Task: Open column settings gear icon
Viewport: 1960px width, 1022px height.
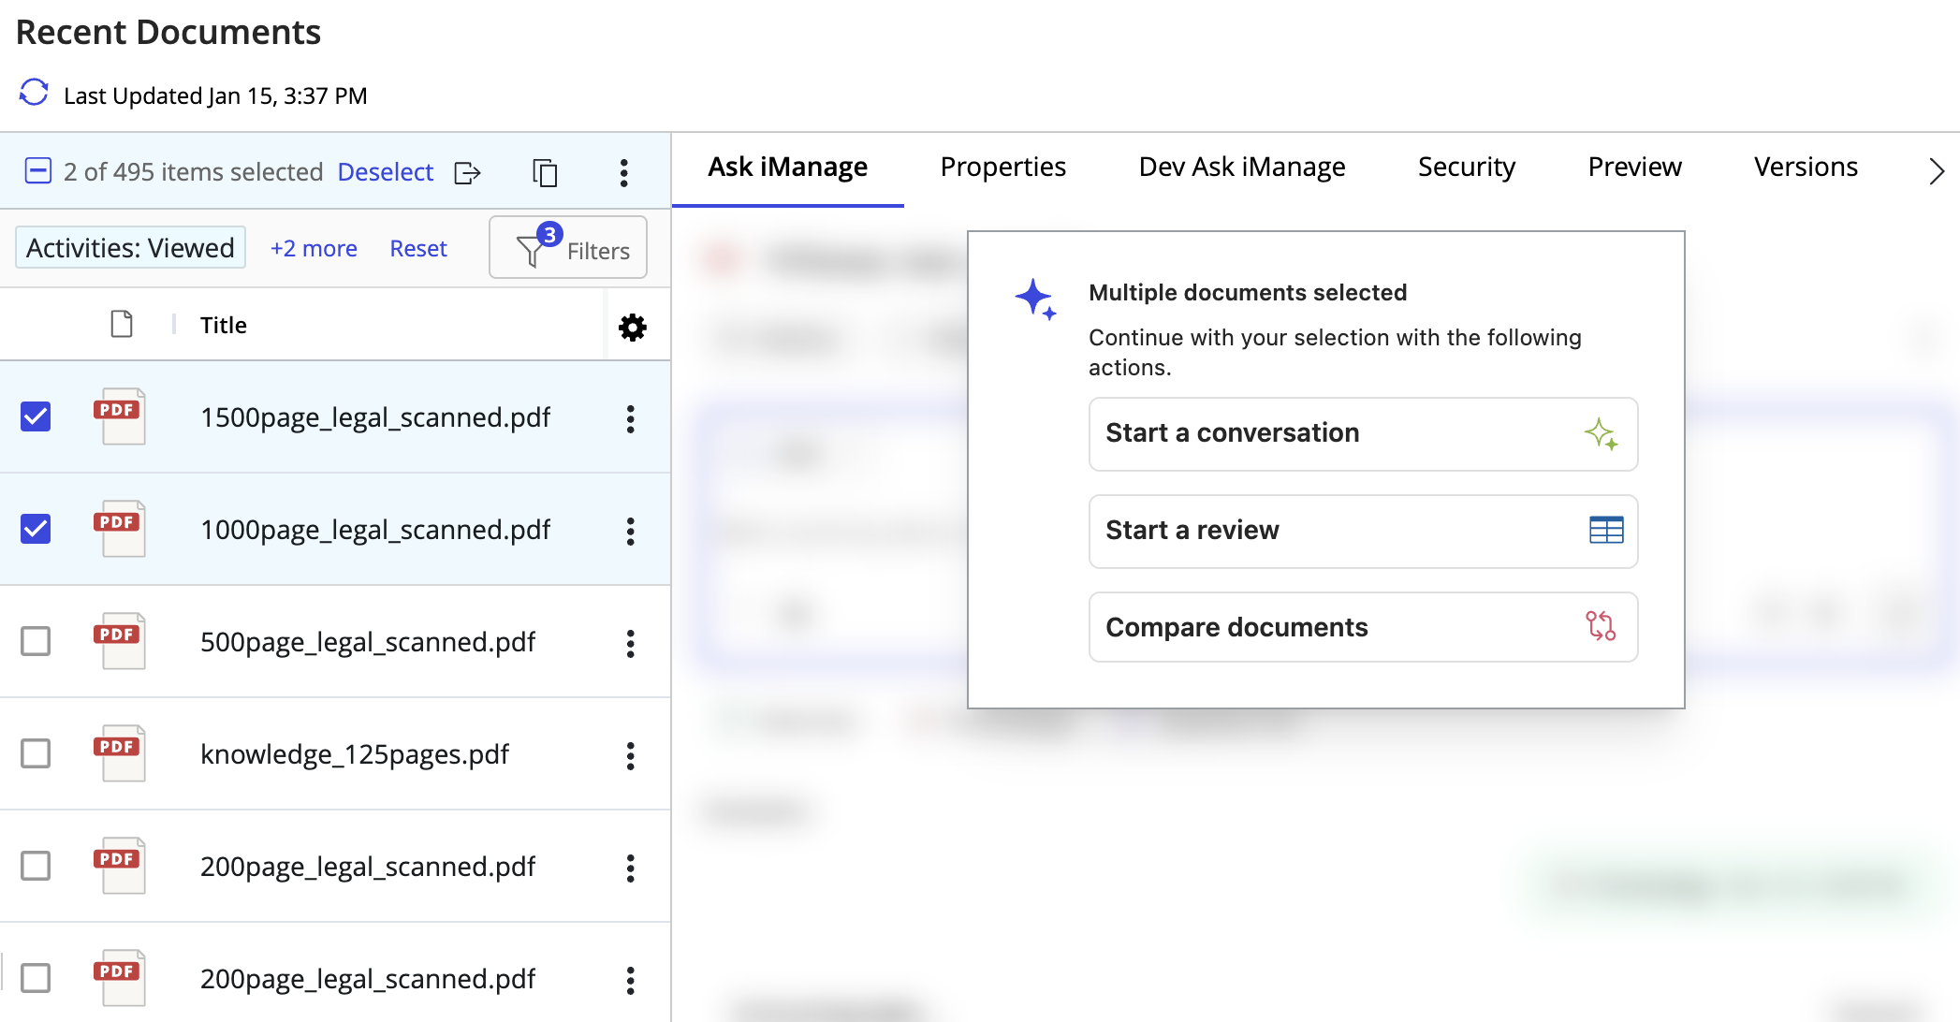Action: tap(633, 327)
